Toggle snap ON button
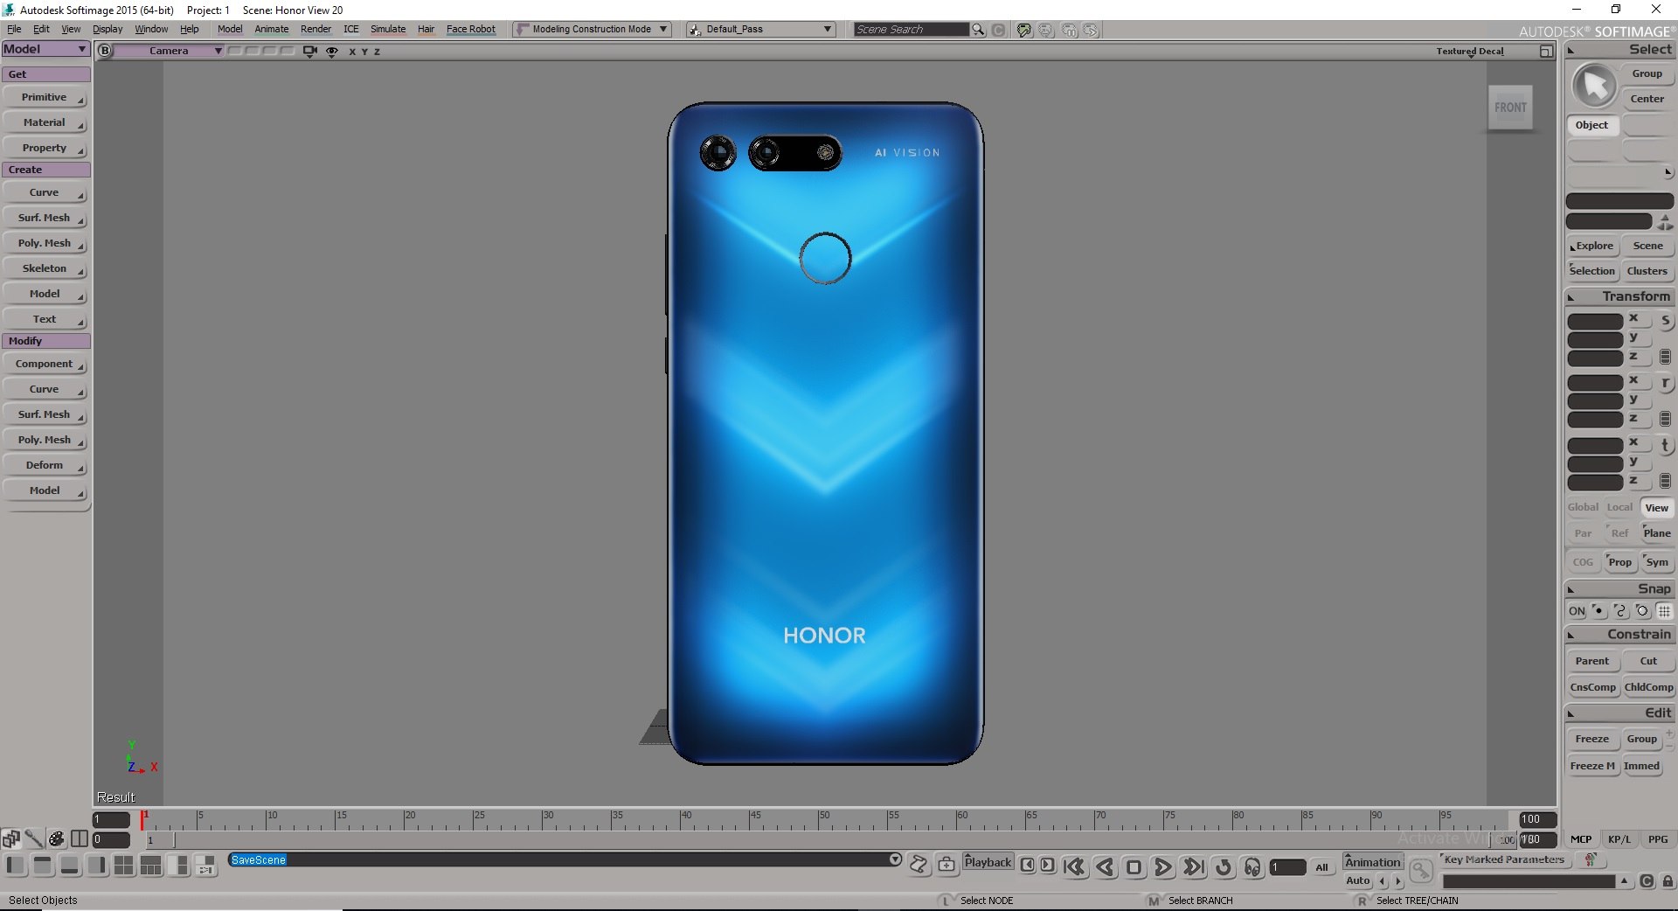This screenshot has height=911, width=1678. click(1577, 611)
